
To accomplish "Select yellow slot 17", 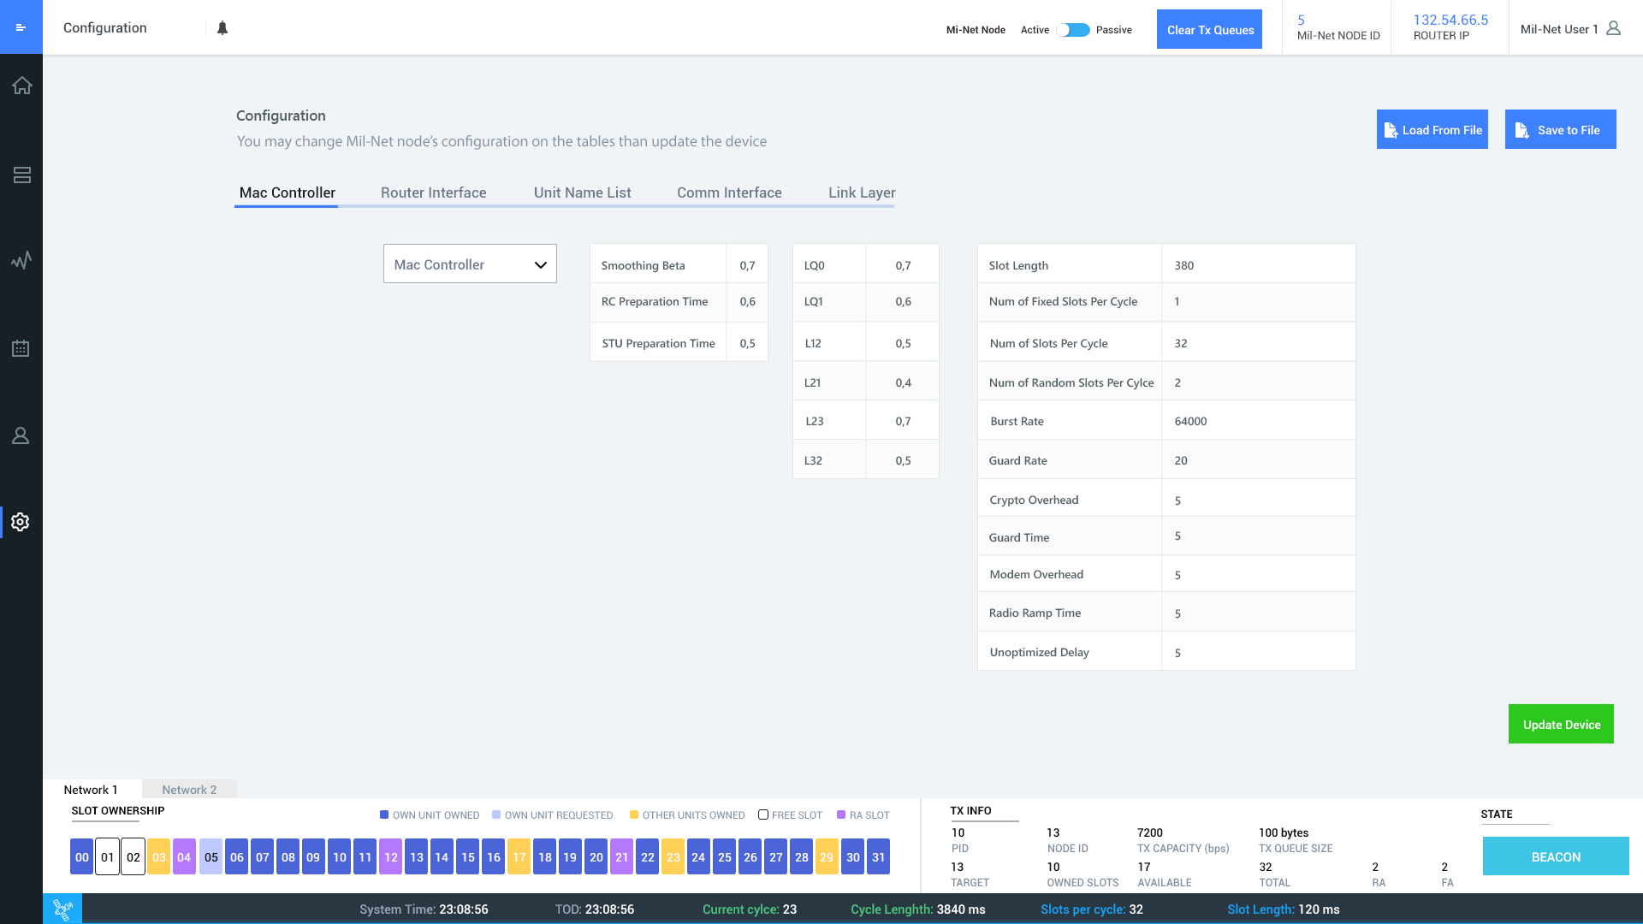I will click(519, 856).
